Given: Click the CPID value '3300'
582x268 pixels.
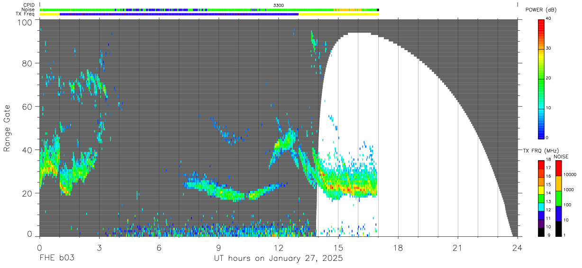Looking at the screenshot, I should point(279,5).
